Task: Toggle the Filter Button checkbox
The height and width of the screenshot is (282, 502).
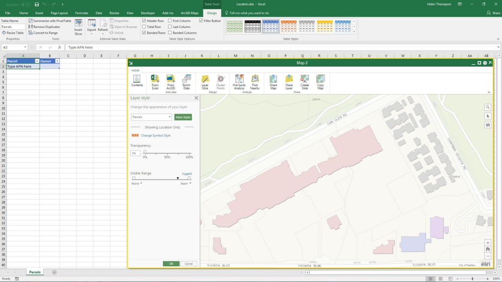Action: (x=201, y=21)
